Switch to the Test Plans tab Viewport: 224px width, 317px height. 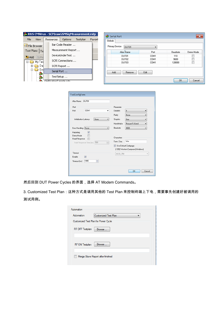pos(31,51)
